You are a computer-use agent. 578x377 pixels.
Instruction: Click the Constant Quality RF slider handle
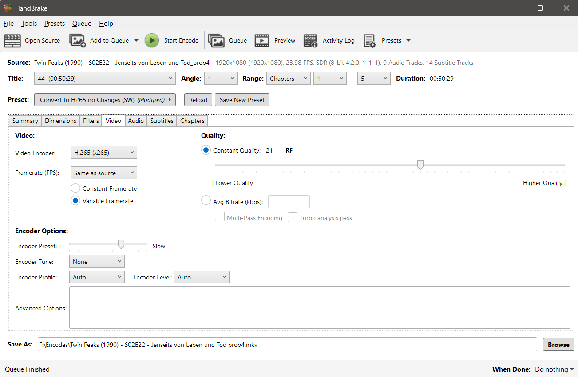[420, 165]
